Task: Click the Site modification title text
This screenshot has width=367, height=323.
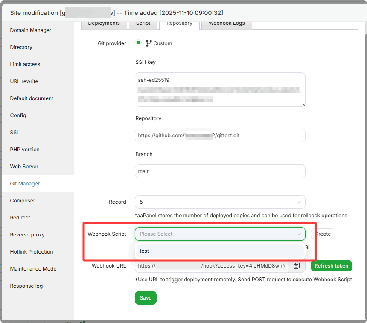Action: click(x=117, y=13)
